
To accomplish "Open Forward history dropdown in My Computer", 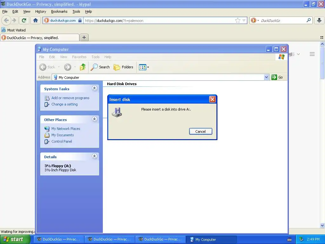I will point(75,67).
